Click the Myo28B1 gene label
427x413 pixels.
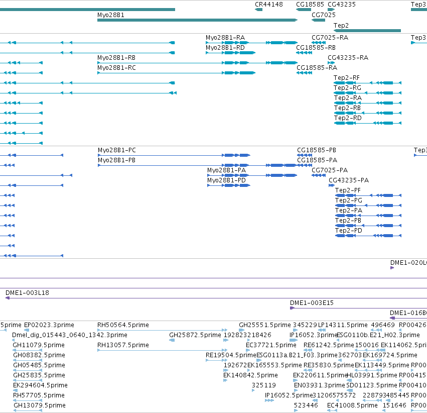111,15
